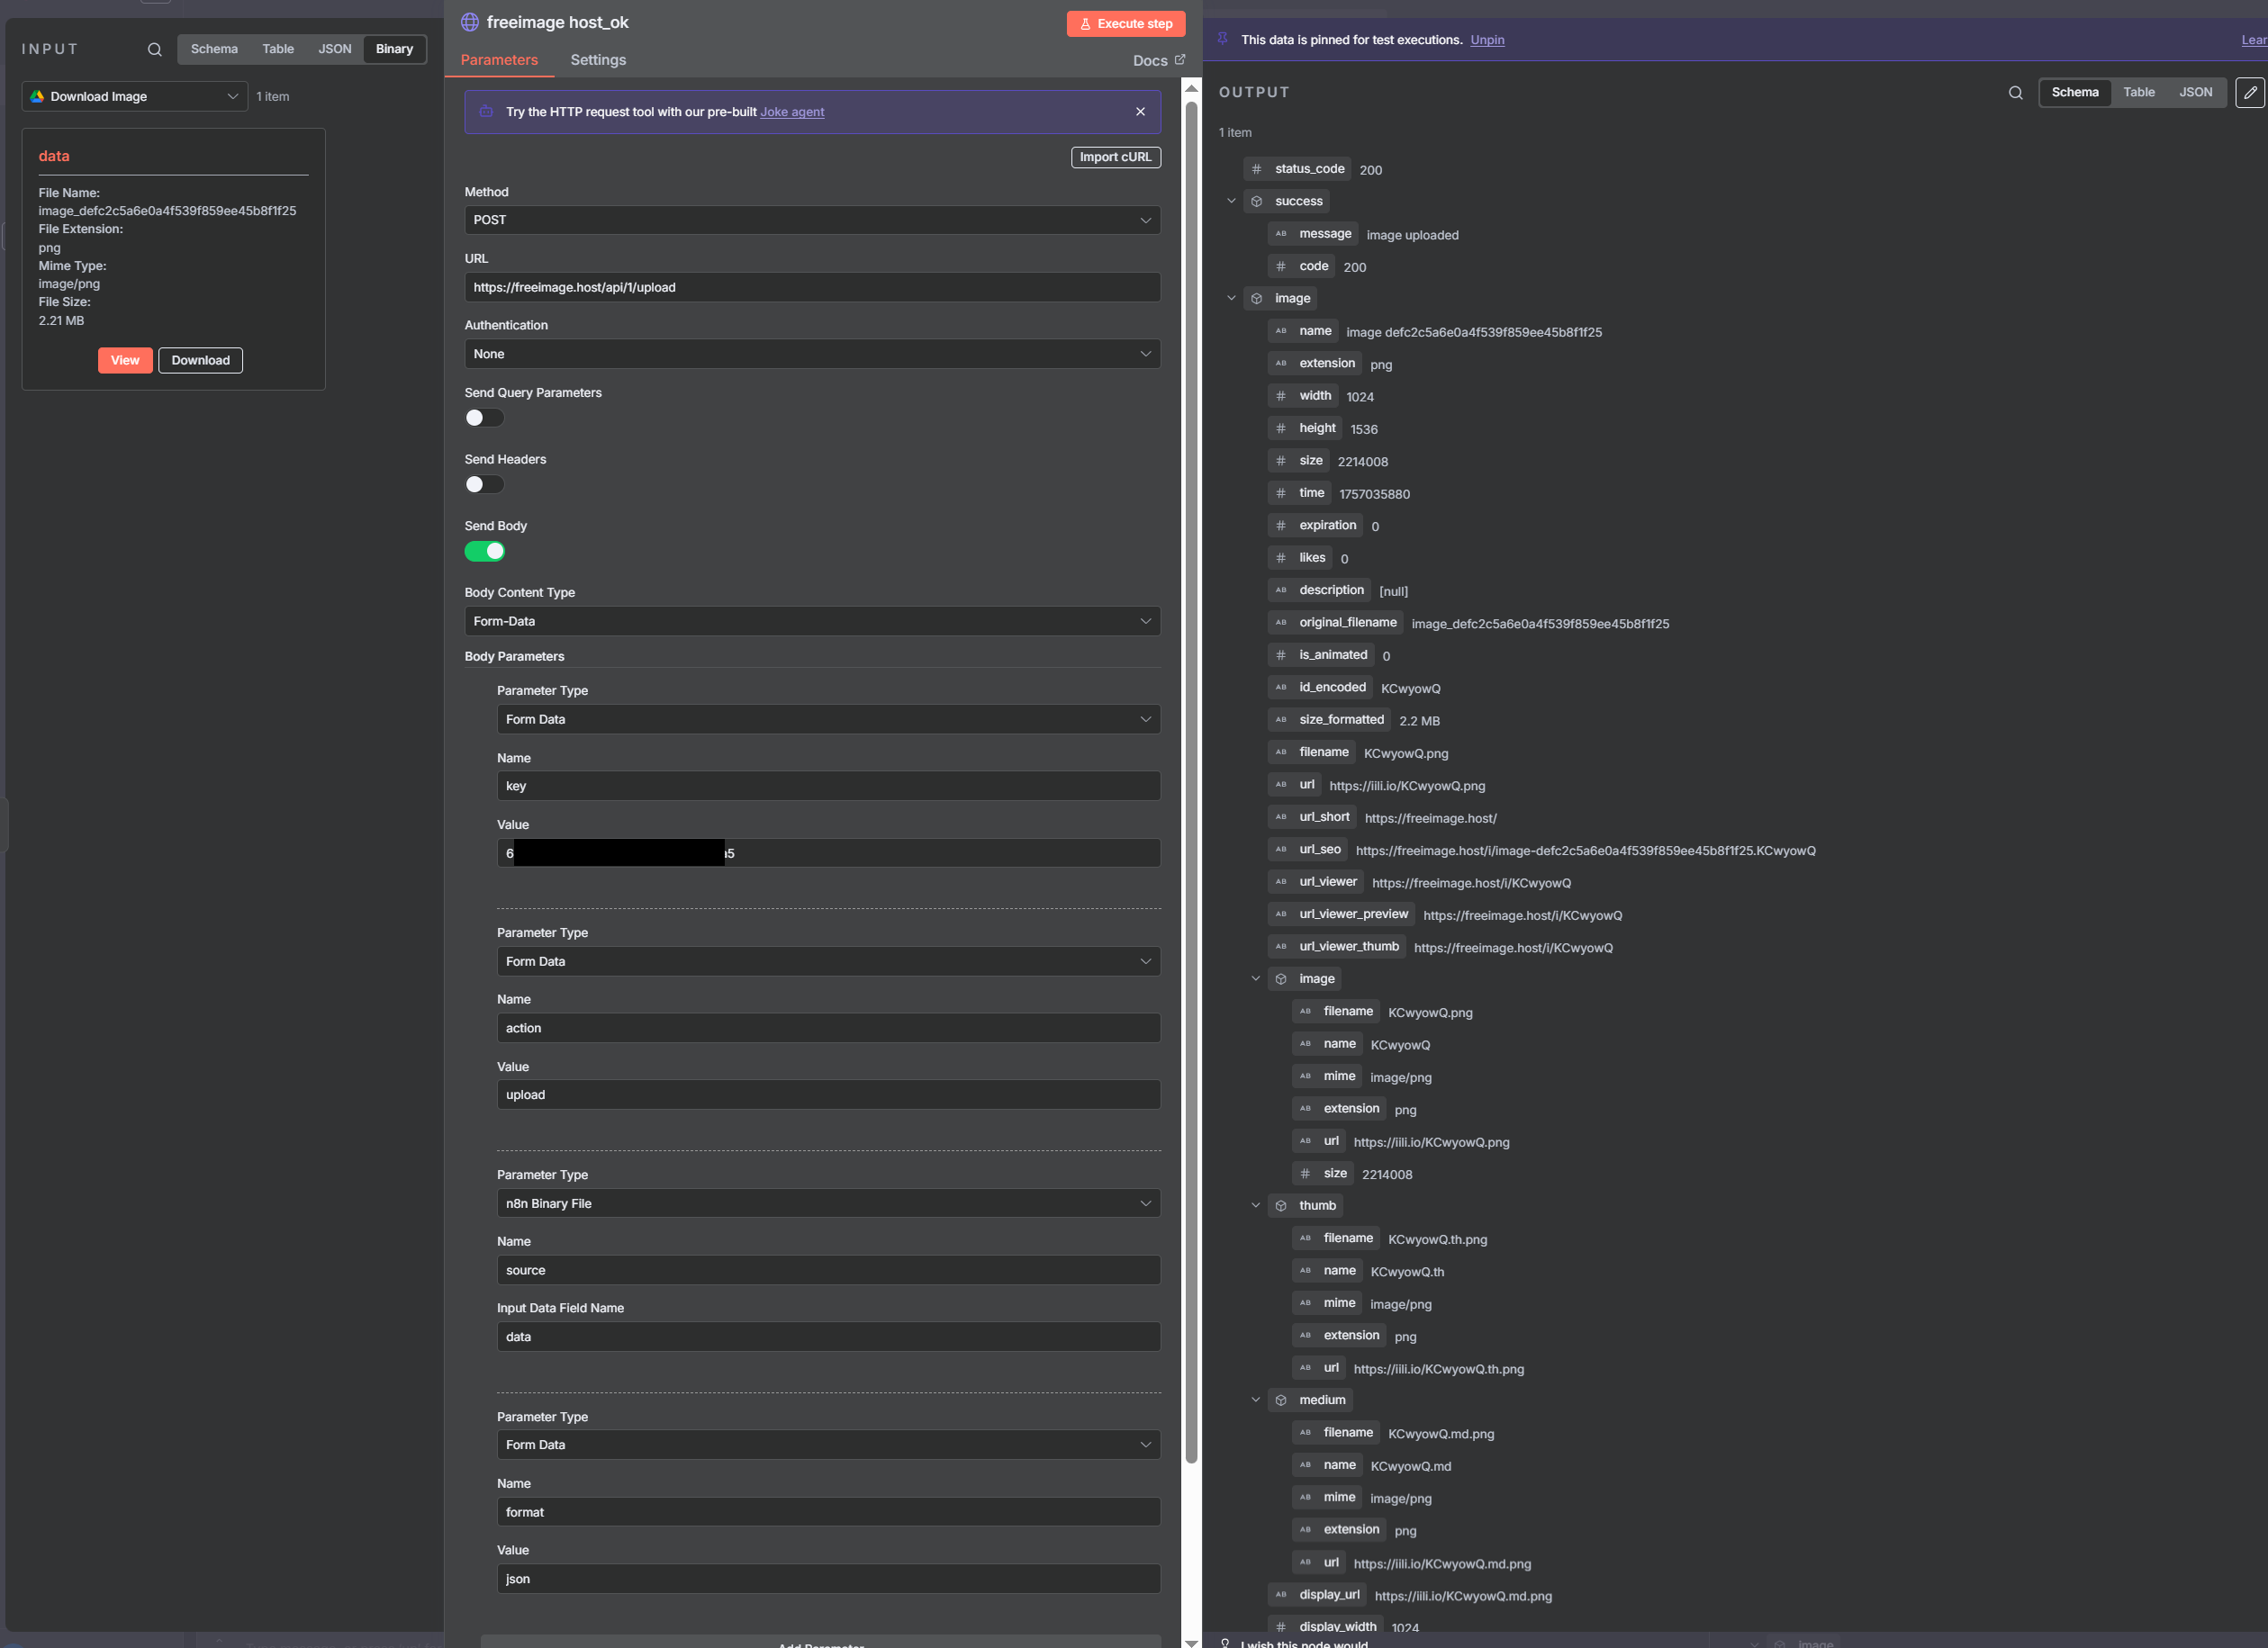Click the globe icon beside node title
Image resolution: width=2268 pixels, height=1648 pixels.
tap(470, 22)
